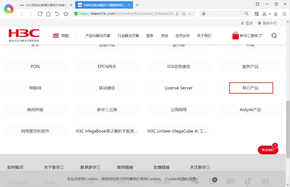Open the 服务 menu
290x187 pixels.
coord(150,36)
